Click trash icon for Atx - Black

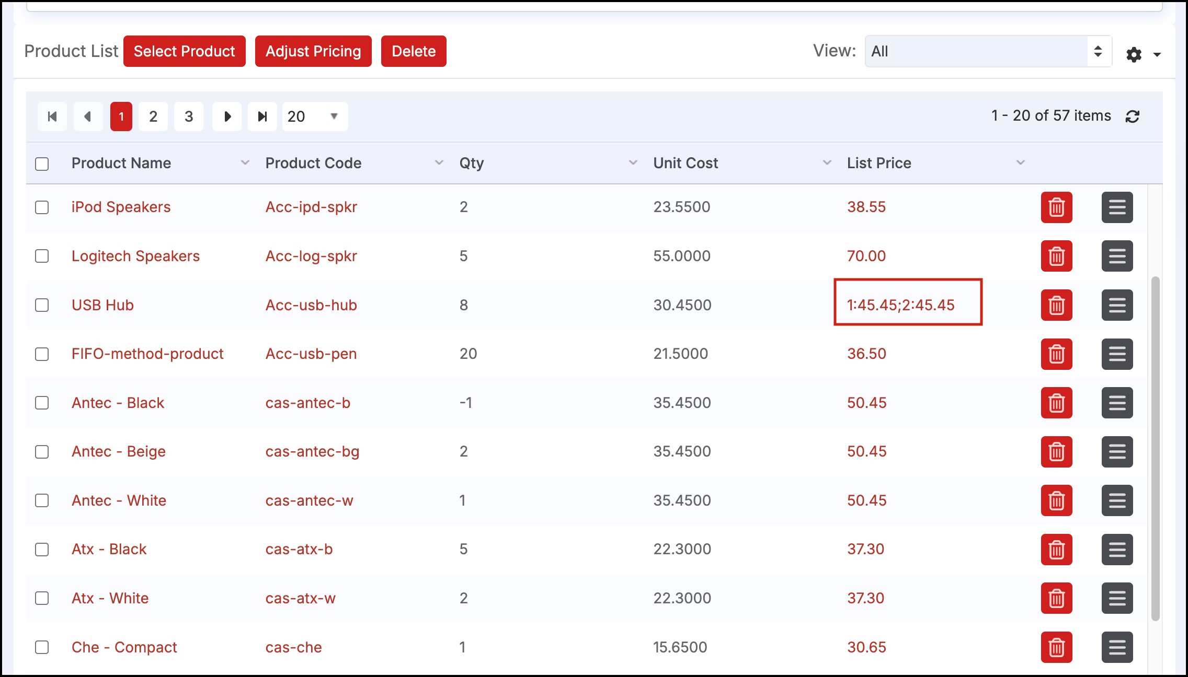pyautogui.click(x=1056, y=550)
